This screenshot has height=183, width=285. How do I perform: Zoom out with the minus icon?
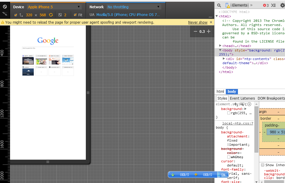(195, 31)
